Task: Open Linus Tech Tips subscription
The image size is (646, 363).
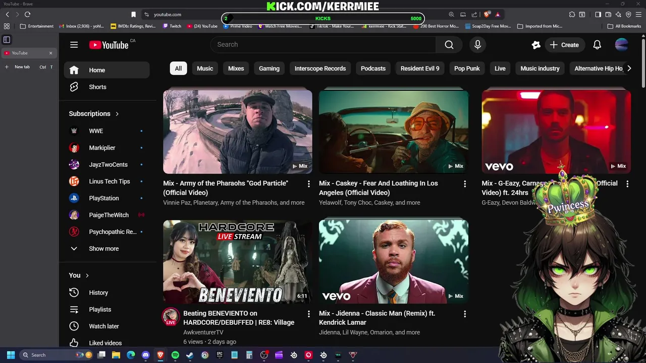Action: tap(106, 181)
